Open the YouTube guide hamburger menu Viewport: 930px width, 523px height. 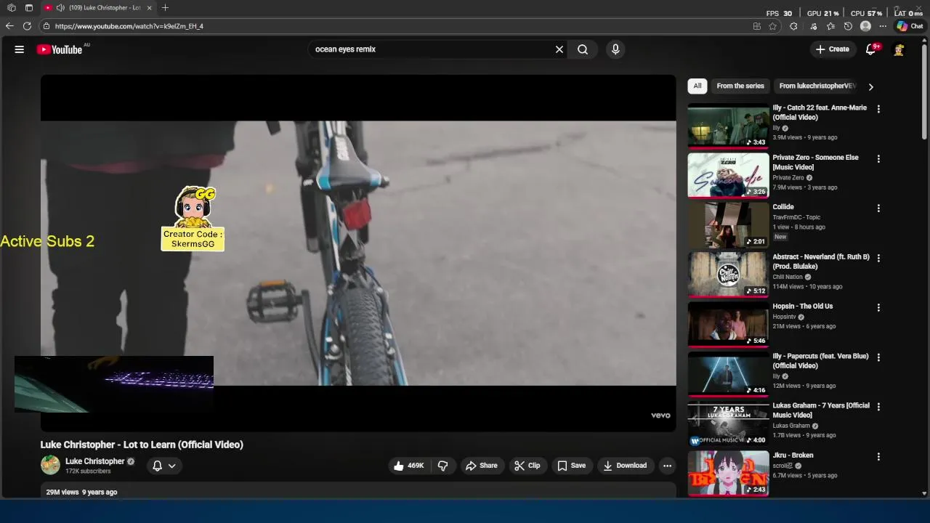click(20, 49)
